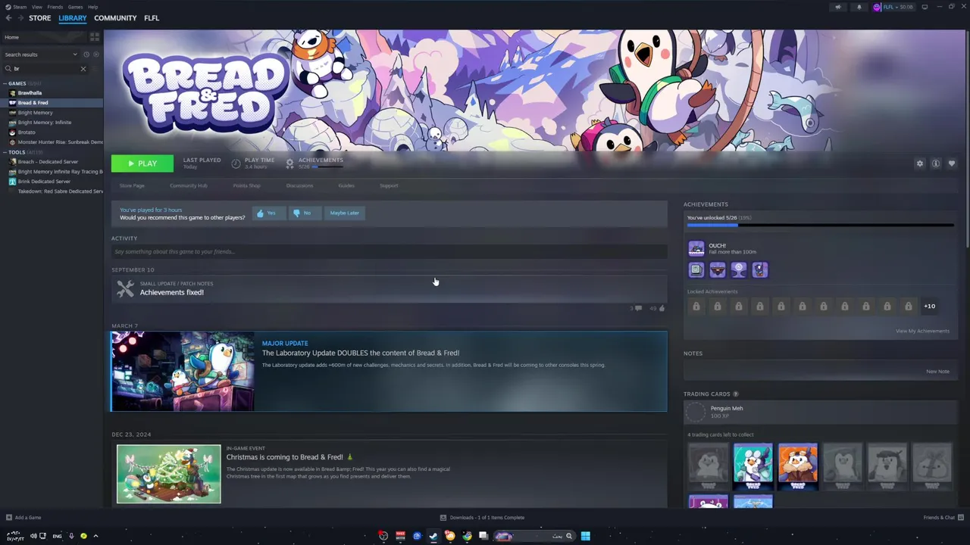The height and width of the screenshot is (545, 970).
Task: Click the forward navigation arrow
Action: click(20, 18)
